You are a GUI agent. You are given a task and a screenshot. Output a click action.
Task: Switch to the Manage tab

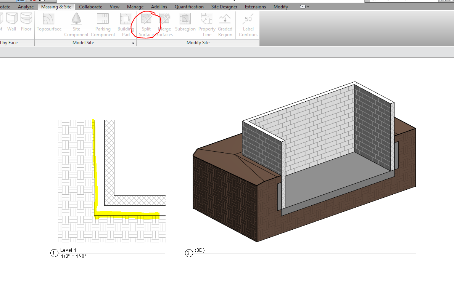click(x=135, y=6)
